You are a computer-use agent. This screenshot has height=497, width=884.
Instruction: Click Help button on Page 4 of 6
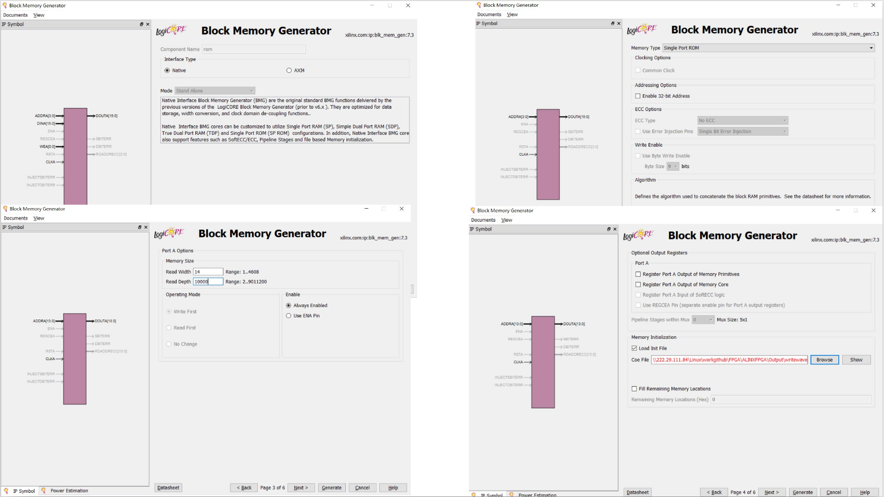(x=865, y=492)
